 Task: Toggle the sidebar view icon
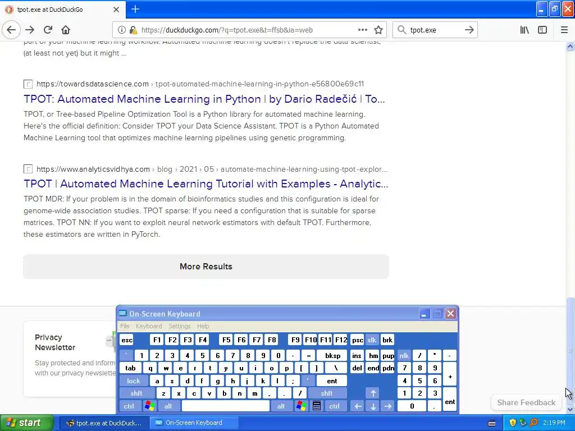point(542,30)
